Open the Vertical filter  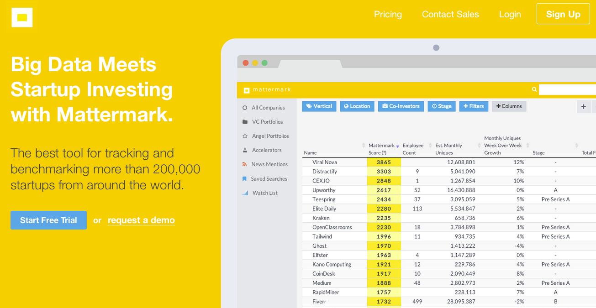319,106
